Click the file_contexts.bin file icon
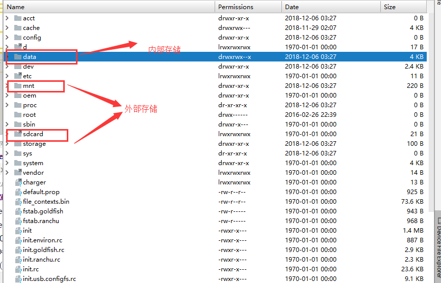Image resolution: width=441 pixels, height=283 pixels. click(18, 202)
